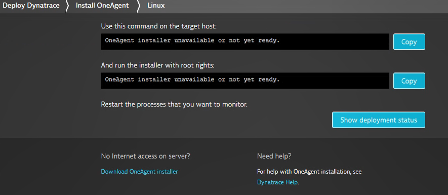
Task: Click the 'Need help?' heading
Action: tap(274, 156)
